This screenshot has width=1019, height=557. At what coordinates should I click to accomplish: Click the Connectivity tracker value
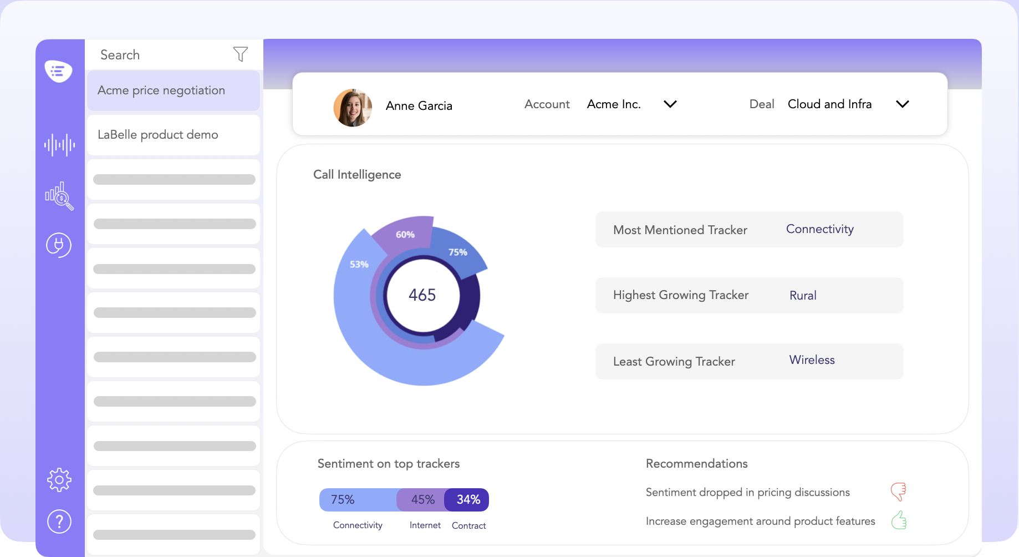pos(820,229)
